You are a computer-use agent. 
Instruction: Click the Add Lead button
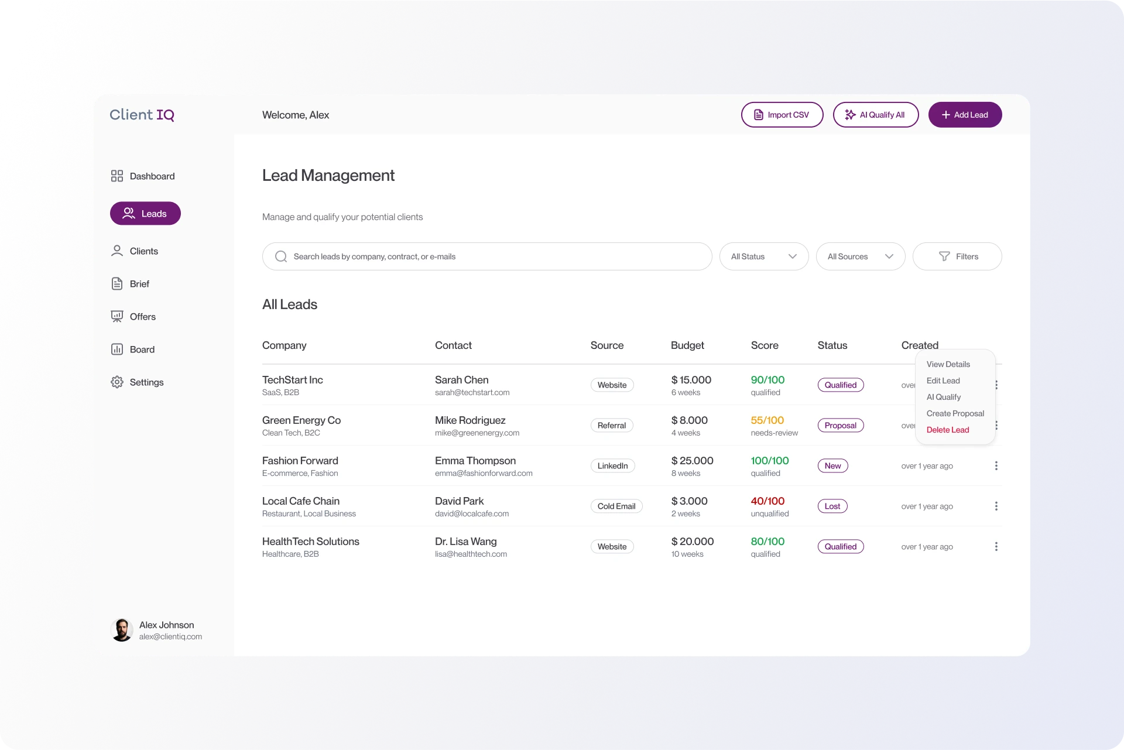(965, 115)
